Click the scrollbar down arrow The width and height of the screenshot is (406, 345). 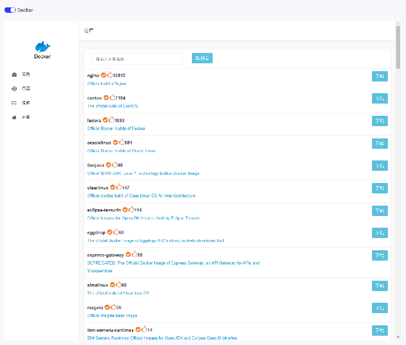point(398,337)
